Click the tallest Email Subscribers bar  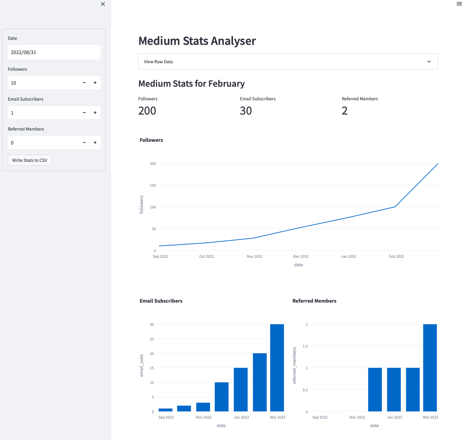(277, 367)
